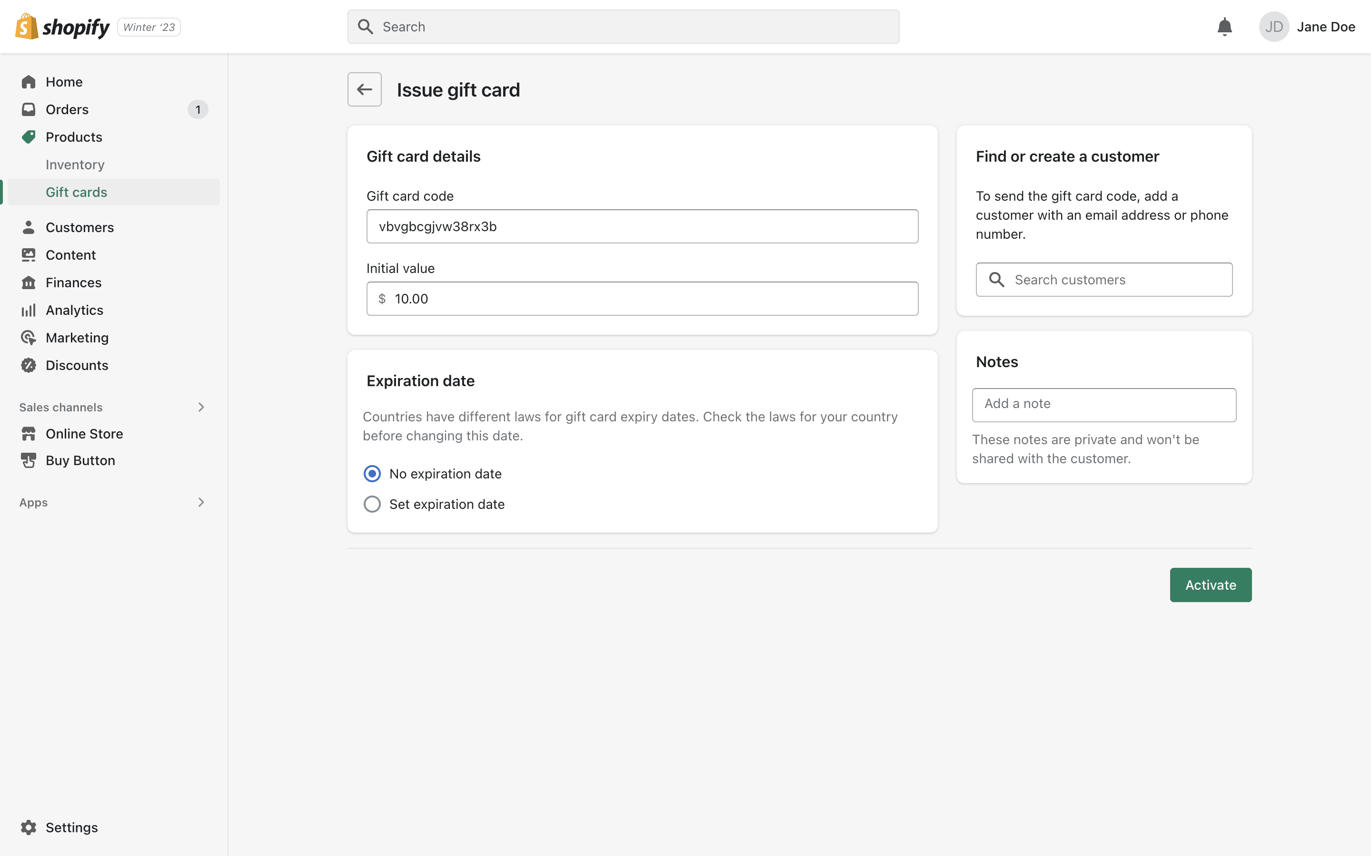Click the back arrow button
Screen dimensions: 1371x856
point(364,89)
